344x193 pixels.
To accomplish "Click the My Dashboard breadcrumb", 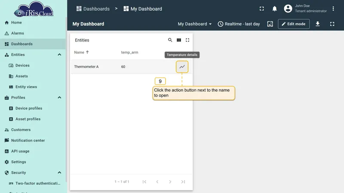I will pyautogui.click(x=143, y=9).
